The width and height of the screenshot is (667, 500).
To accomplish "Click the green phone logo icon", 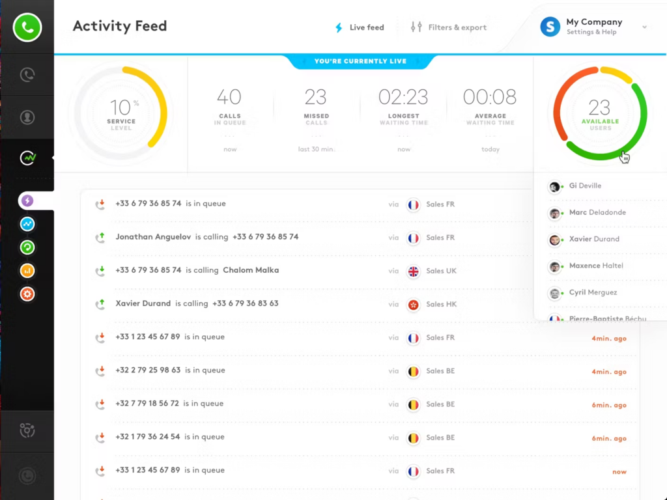I will (x=27, y=27).
